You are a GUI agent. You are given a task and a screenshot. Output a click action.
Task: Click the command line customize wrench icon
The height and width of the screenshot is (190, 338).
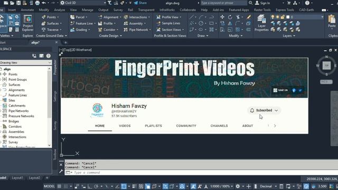(61, 172)
